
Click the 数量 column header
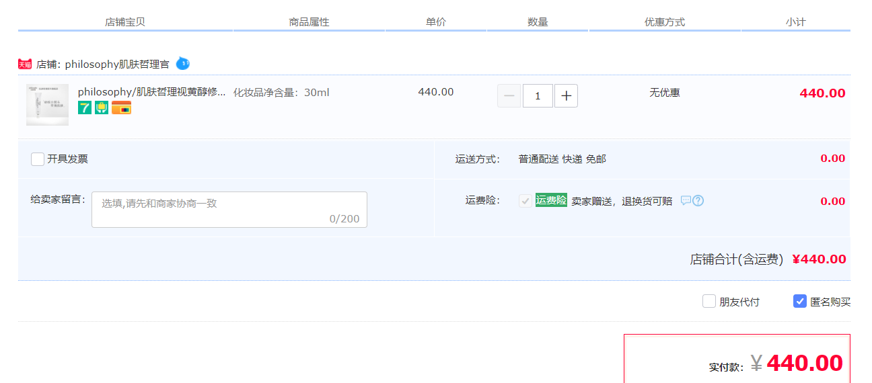tap(538, 22)
